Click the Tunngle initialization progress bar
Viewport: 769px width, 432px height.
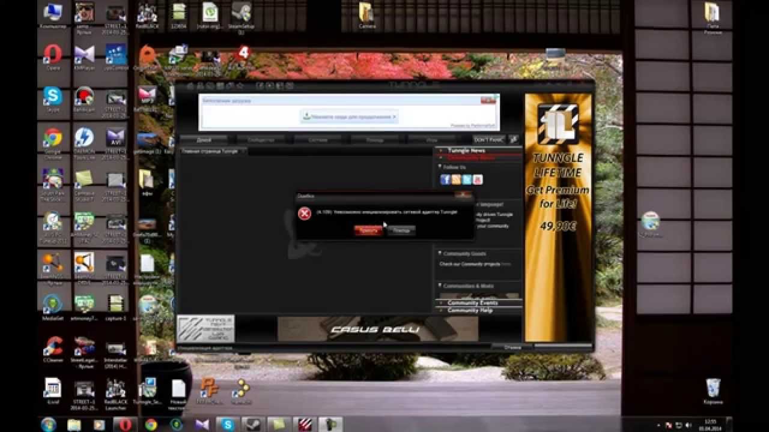coord(563,347)
